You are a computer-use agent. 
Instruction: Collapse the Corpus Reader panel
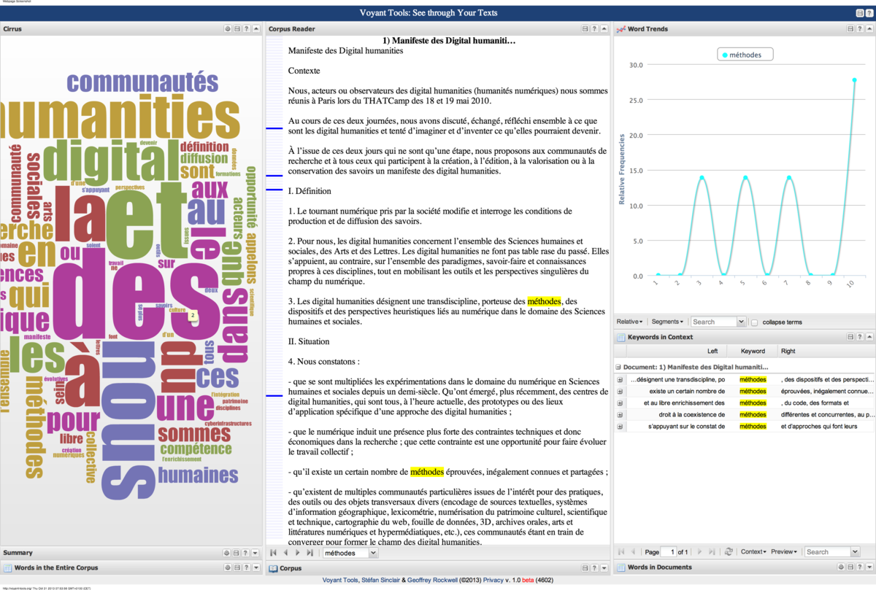(x=604, y=29)
